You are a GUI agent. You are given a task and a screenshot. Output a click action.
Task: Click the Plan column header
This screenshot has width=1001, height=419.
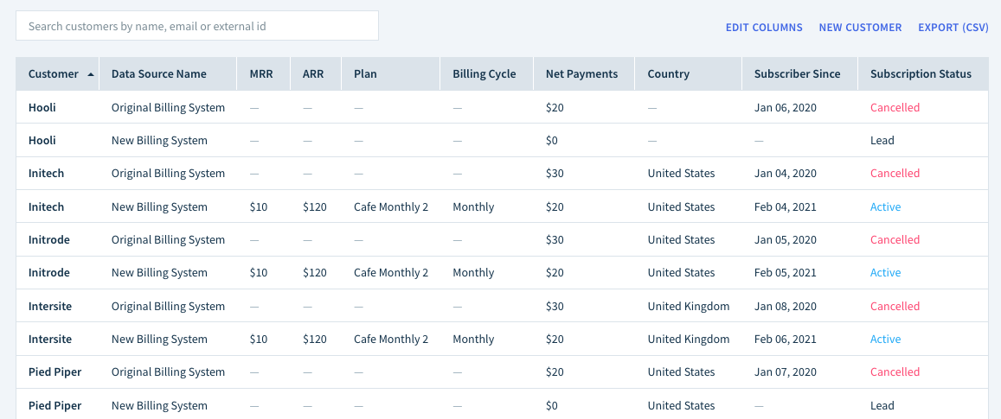(x=365, y=74)
